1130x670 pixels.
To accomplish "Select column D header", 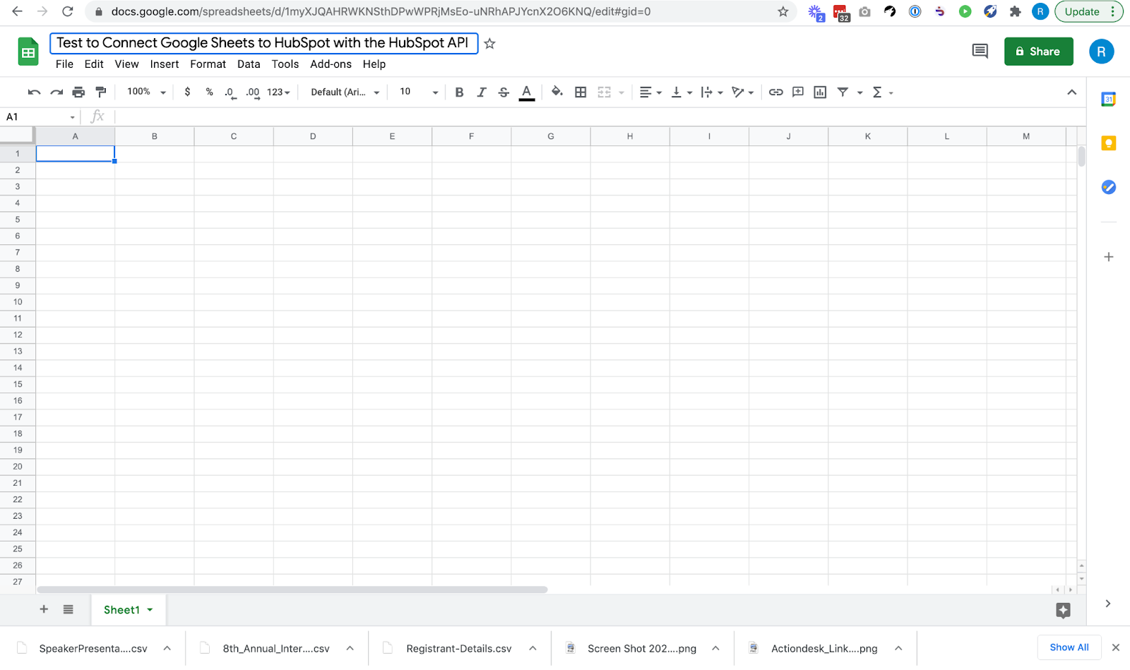I will pyautogui.click(x=313, y=136).
